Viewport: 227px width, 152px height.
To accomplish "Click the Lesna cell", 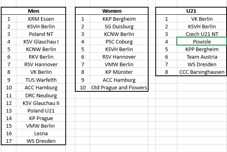I will 41,133.
